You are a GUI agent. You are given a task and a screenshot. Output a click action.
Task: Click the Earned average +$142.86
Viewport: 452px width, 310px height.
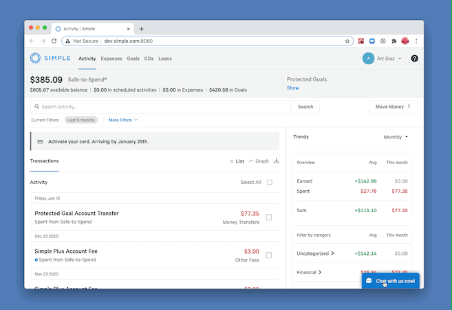click(x=365, y=181)
